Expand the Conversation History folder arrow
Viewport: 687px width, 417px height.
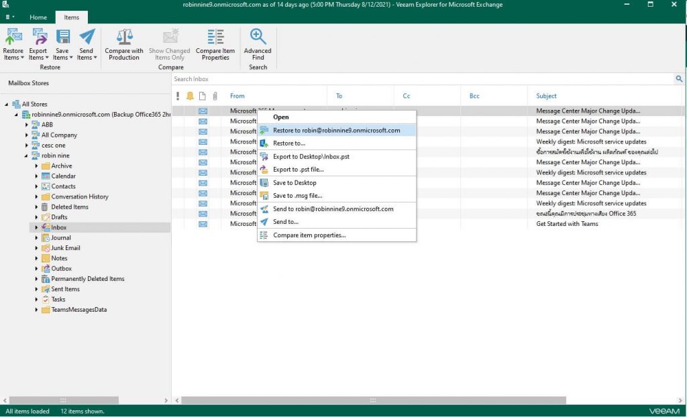(36, 196)
